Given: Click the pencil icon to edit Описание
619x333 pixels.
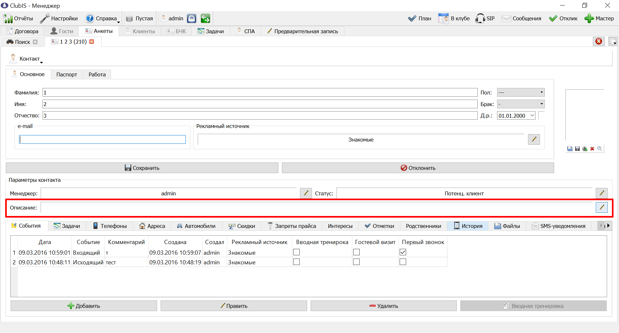Looking at the screenshot, I should click(x=602, y=207).
